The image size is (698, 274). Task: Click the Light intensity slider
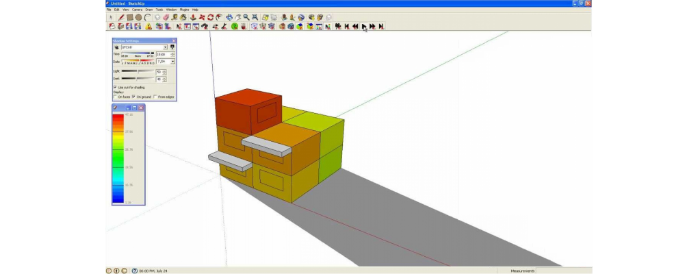click(138, 71)
